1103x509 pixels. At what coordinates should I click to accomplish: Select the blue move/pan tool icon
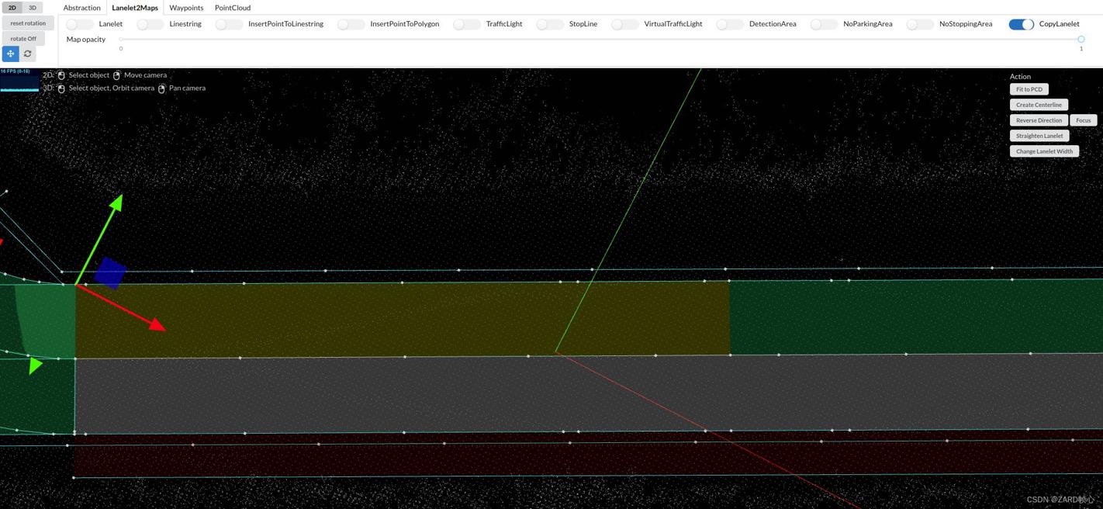point(10,54)
